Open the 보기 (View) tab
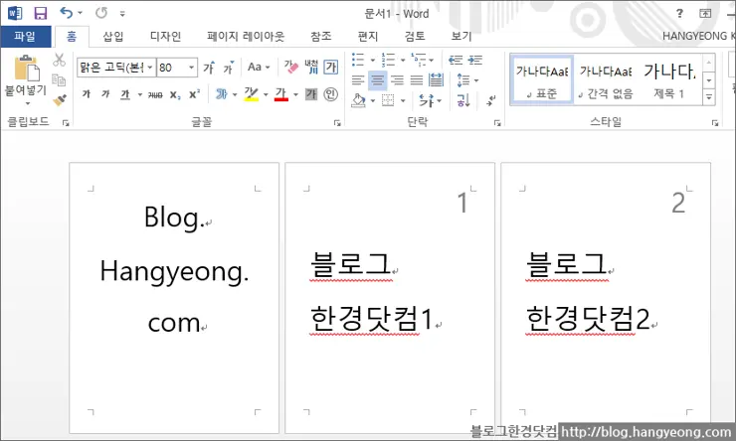Screen dimensions: 736x441 click(460, 37)
